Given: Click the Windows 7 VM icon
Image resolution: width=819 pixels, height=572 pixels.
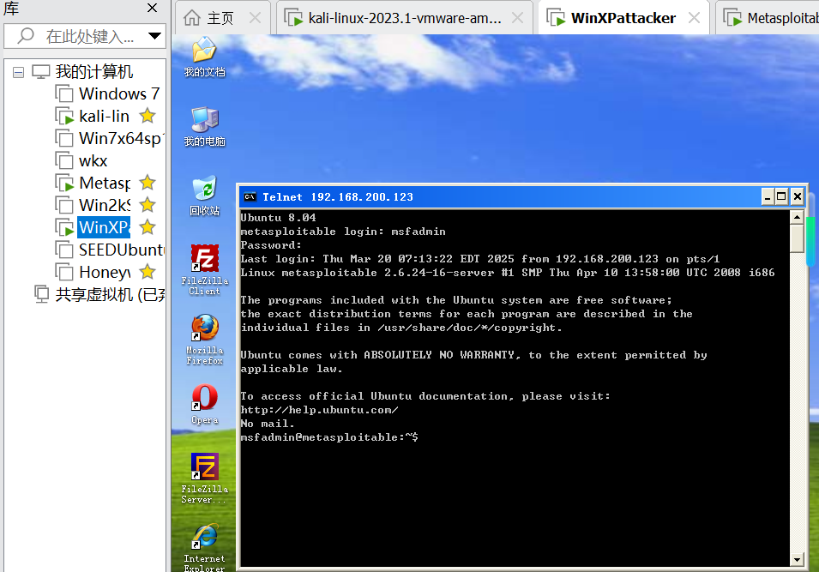Looking at the screenshot, I should (64, 93).
